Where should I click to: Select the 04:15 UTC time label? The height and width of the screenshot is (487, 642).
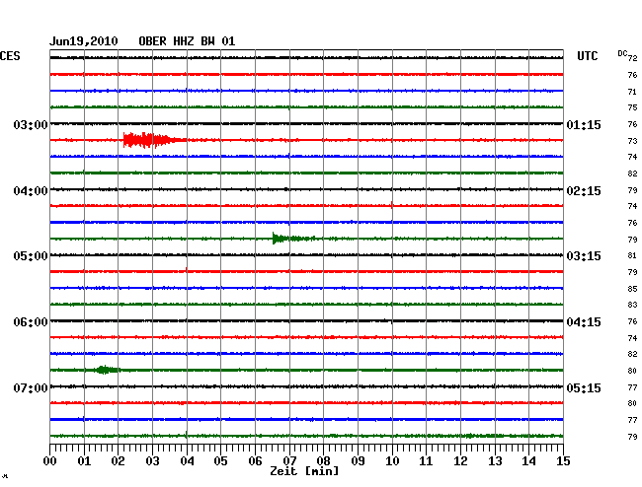pyautogui.click(x=584, y=322)
